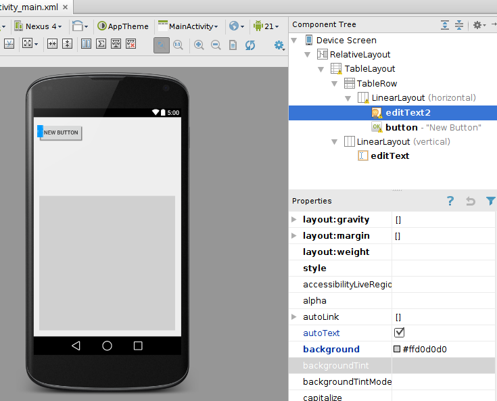497x401 pixels.
Task: Click the balance scales weight icon
Action: [116, 44]
